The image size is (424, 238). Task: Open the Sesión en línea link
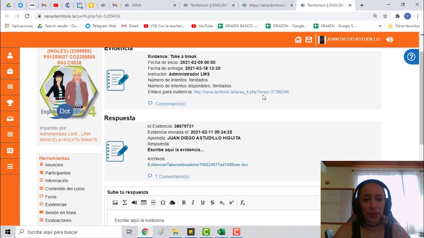coord(60,213)
